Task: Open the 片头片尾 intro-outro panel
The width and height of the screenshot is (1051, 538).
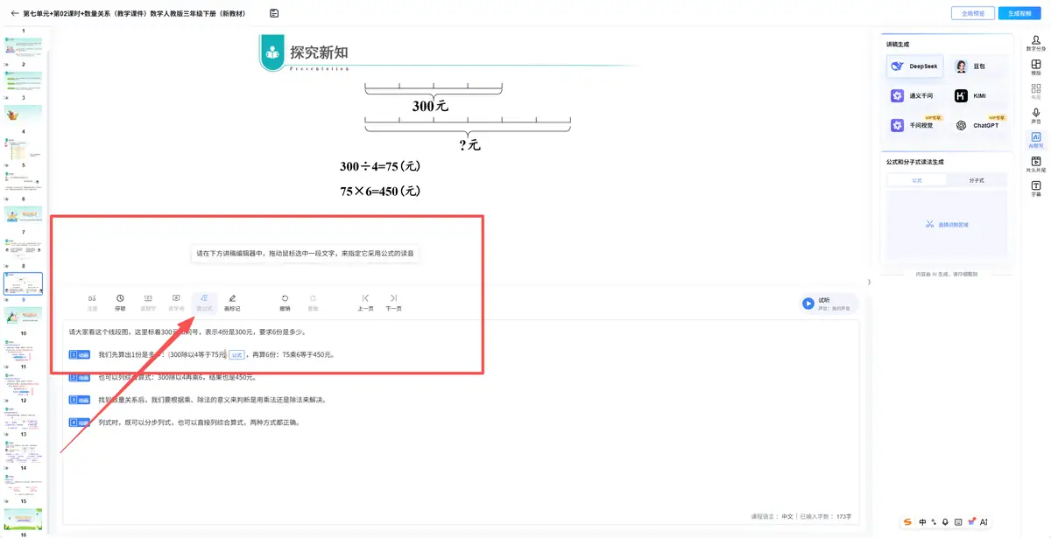Action: tap(1036, 164)
